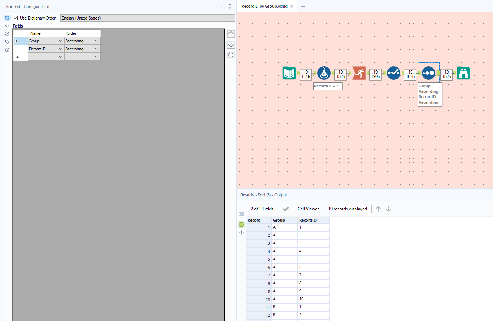
Task: Open the Configuration gear icon in the sidebar
Action: pos(7,17)
